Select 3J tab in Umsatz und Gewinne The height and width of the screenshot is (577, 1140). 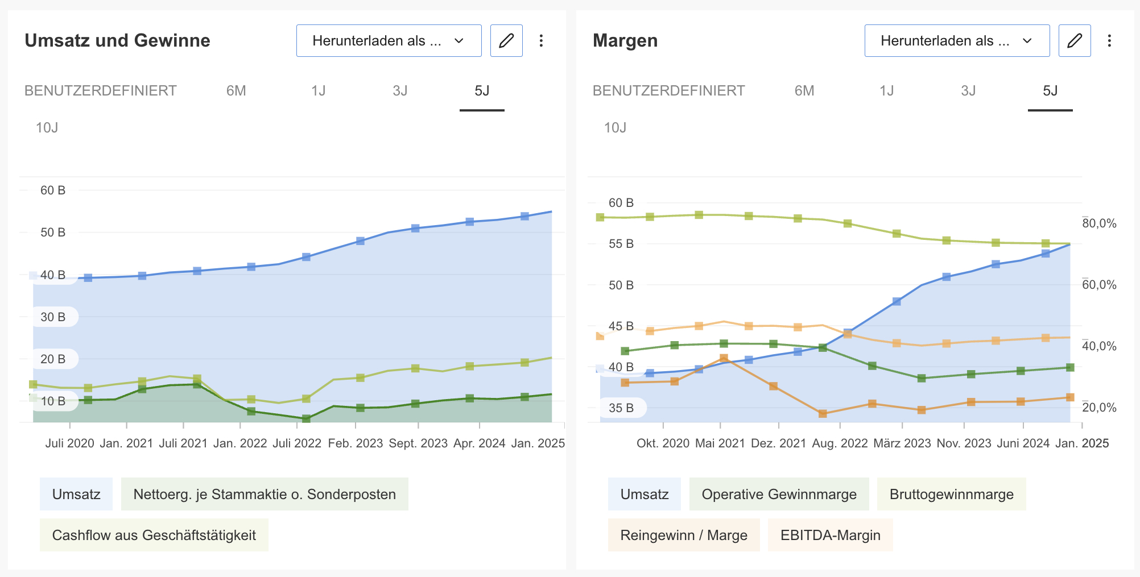click(x=400, y=91)
